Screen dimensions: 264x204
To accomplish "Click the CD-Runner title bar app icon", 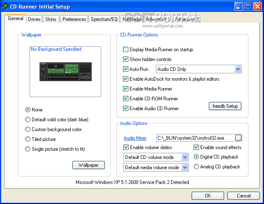I will click(5, 7).
